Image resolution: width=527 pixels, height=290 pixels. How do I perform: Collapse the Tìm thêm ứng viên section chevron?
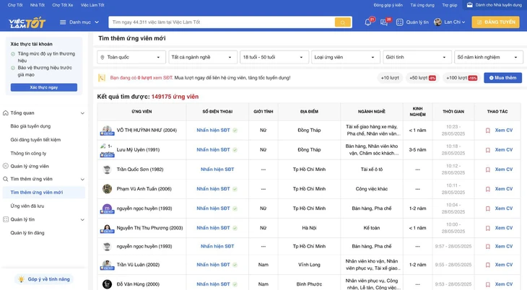coord(82,180)
